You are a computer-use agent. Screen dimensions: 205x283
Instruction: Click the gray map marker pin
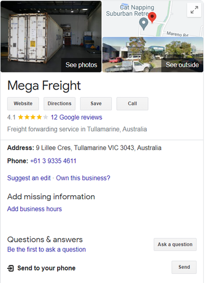click(143, 24)
